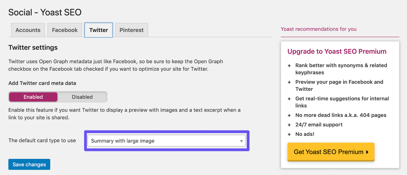Image resolution: width=407 pixels, height=175 pixels.
Task: Click the 'Add Twitter card meta data' label
Action: click(42, 83)
